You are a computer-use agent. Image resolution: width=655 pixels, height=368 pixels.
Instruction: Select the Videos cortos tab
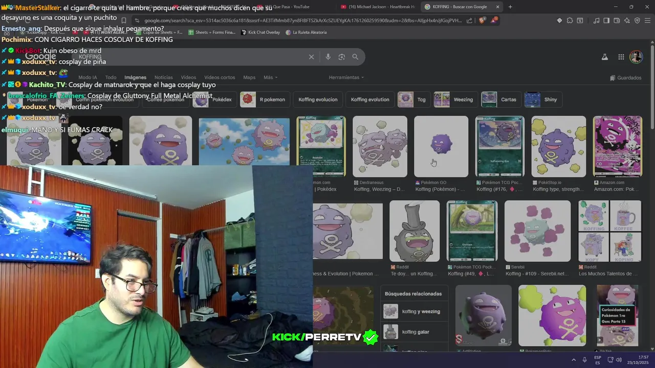click(x=220, y=78)
